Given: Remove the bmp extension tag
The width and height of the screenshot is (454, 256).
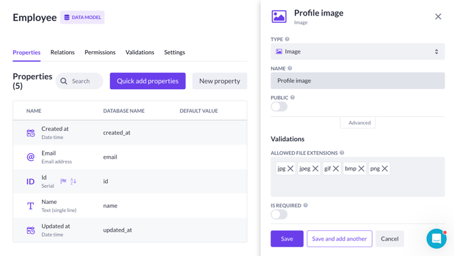Looking at the screenshot, I should point(361,169).
